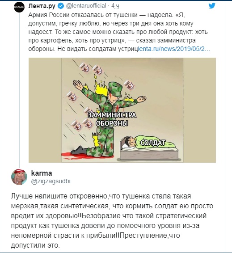Viewport: 232px width, 253px height.
Task: Click the СОЛДАТ caption on sleeping figure
Action: pos(153,143)
